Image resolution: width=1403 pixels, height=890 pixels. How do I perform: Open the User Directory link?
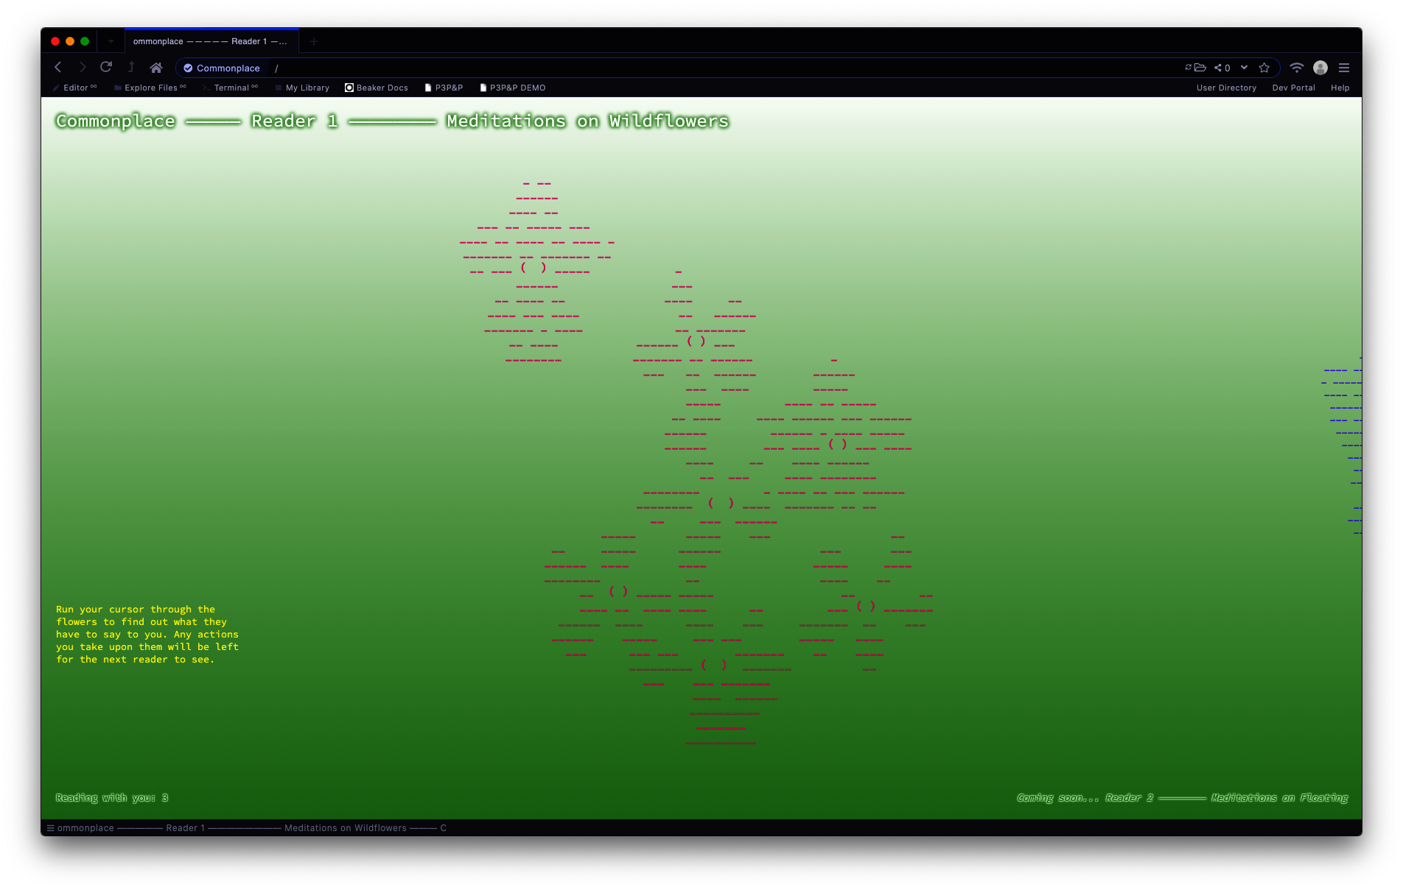pos(1226,88)
